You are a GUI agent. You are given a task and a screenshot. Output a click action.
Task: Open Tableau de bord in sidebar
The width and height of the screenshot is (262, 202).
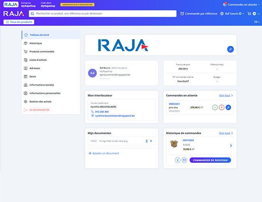(51, 35)
